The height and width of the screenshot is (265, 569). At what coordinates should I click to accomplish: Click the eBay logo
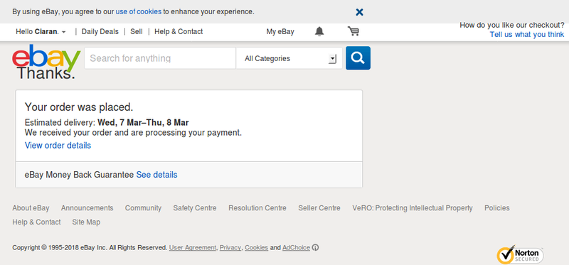[46, 56]
